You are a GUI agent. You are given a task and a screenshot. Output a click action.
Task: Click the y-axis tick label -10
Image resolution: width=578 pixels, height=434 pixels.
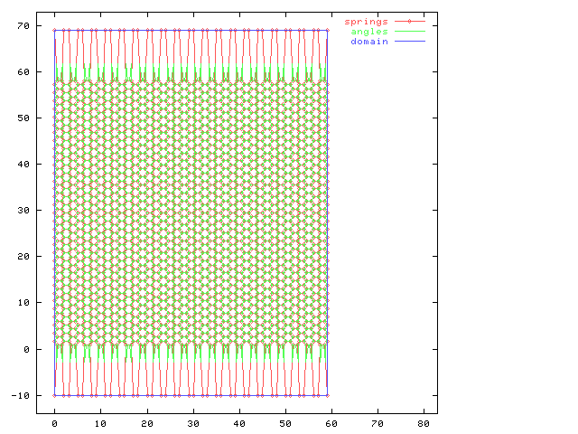pos(21,395)
